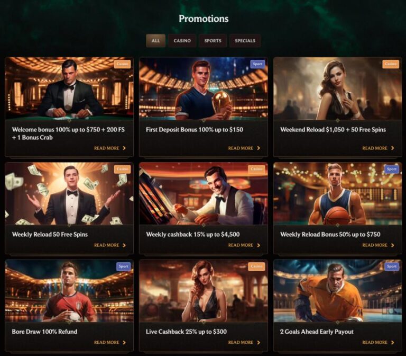The width and height of the screenshot is (406, 356).
Task: Open the Bore Draw soccer player thumbnail
Action: point(69,291)
